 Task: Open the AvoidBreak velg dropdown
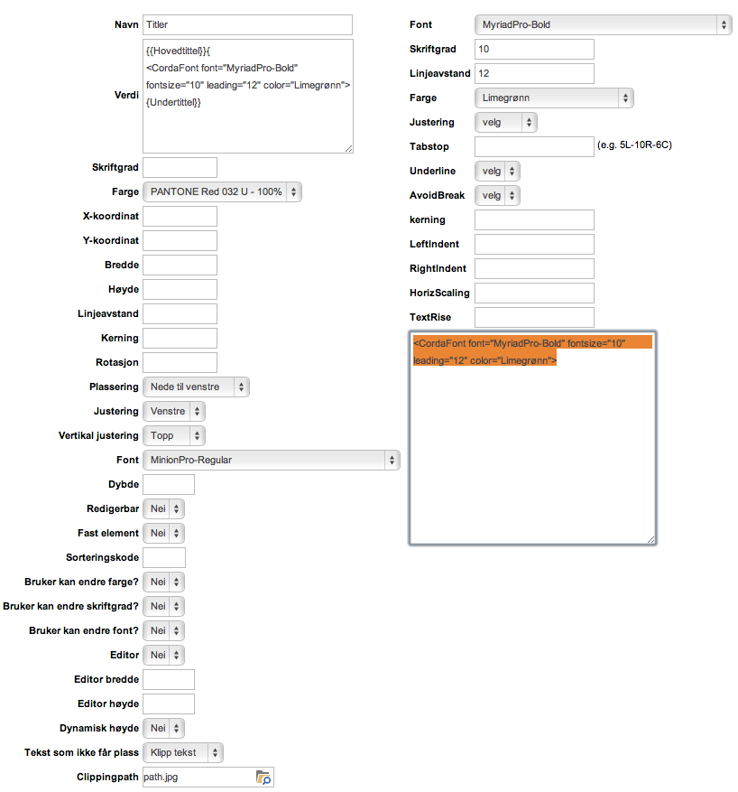[497, 195]
